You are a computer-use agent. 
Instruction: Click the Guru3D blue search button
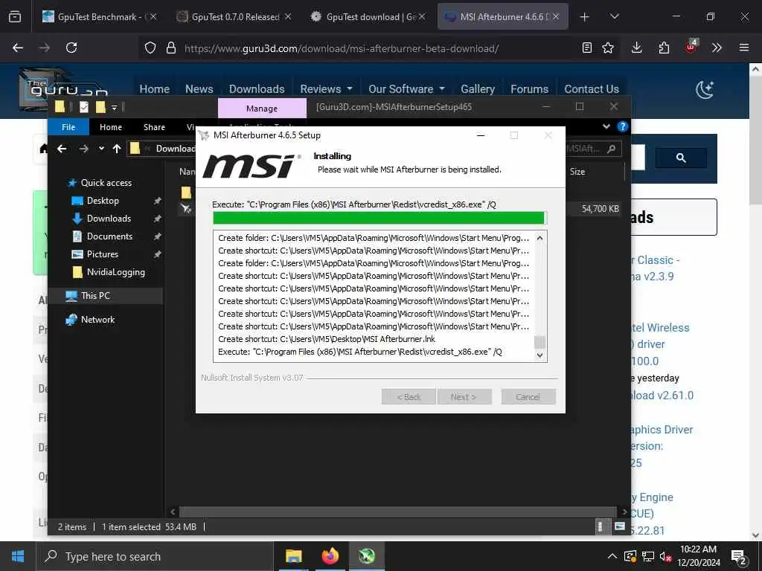pyautogui.click(x=681, y=158)
